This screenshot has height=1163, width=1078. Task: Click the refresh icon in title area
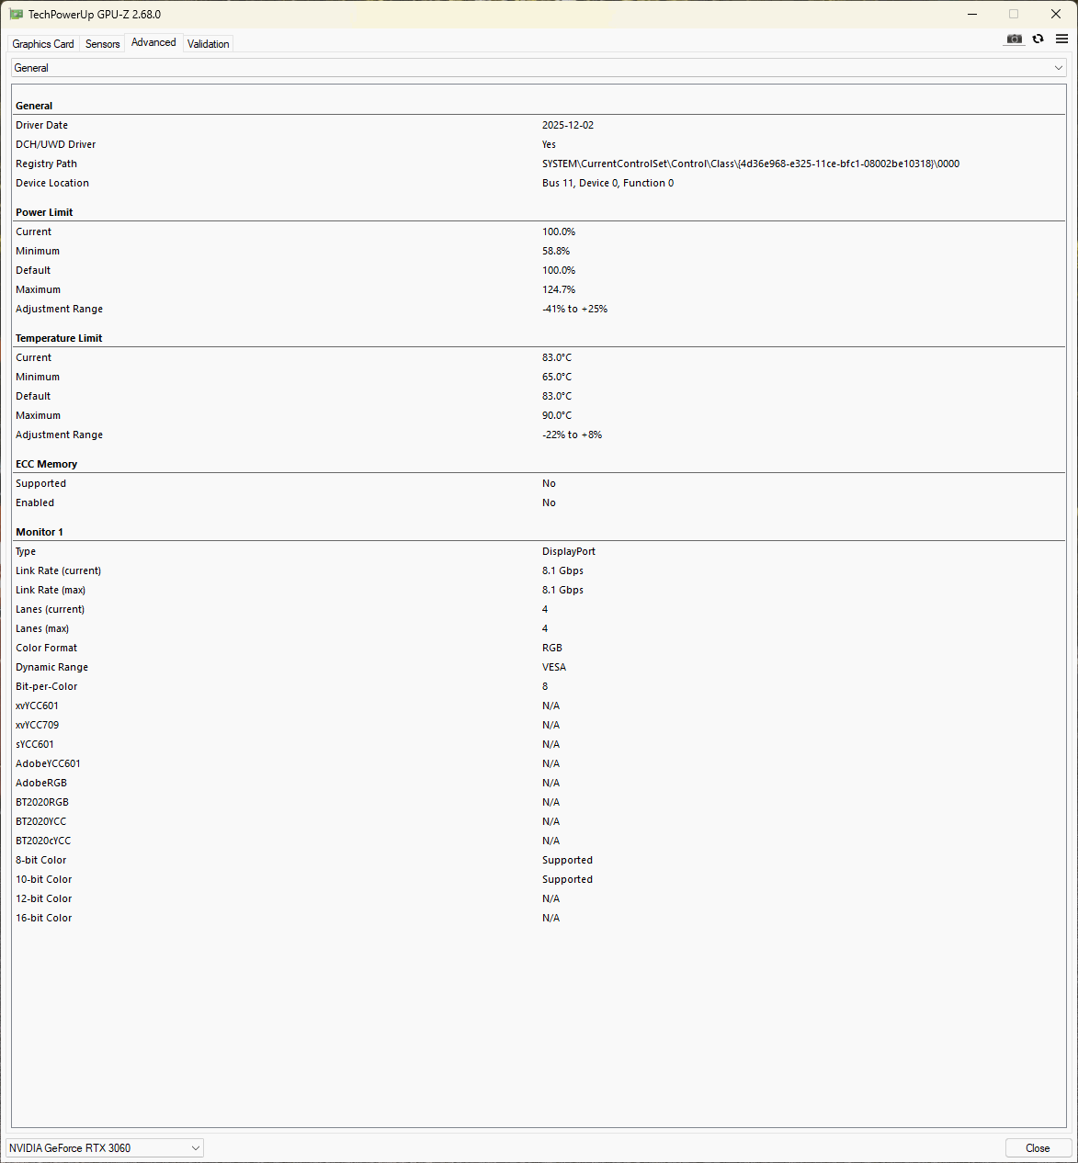pyautogui.click(x=1038, y=39)
